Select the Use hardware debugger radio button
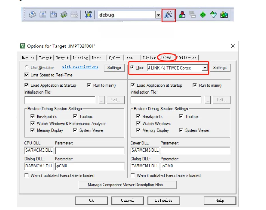This screenshot has width=266, height=210. 132,67
